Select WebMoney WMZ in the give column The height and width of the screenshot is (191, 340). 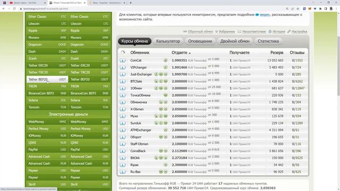(x=47, y=121)
